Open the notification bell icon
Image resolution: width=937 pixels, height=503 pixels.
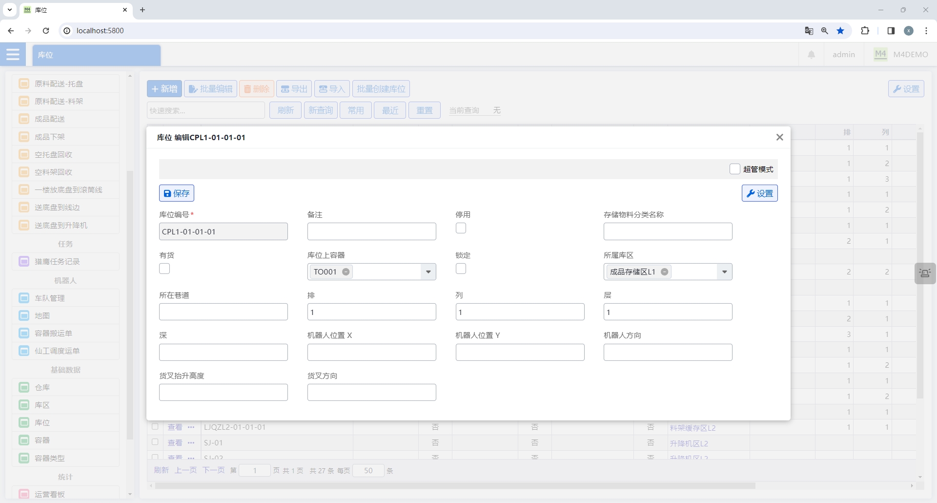(x=811, y=55)
